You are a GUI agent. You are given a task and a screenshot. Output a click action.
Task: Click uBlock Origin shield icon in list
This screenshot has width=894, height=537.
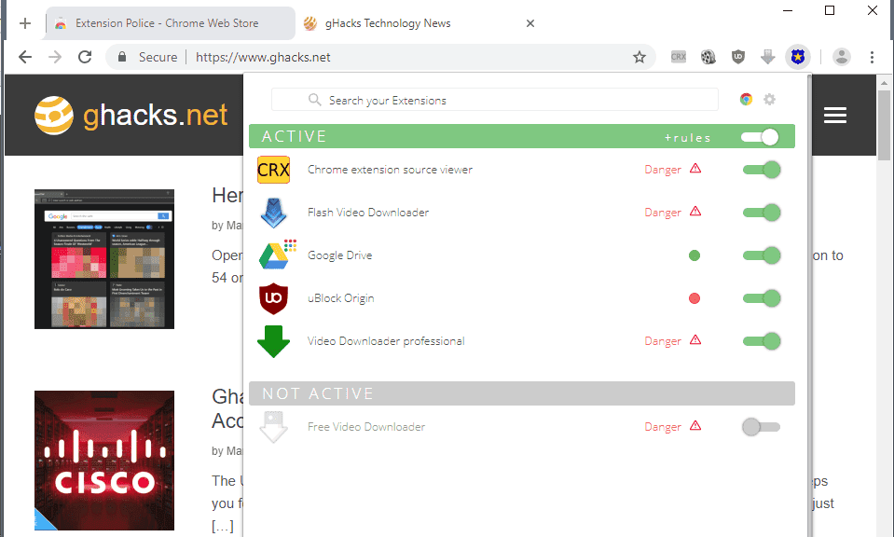274,298
